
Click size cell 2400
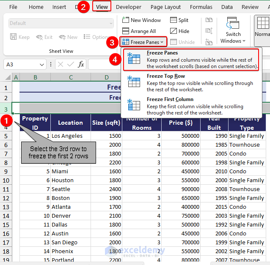(106, 189)
